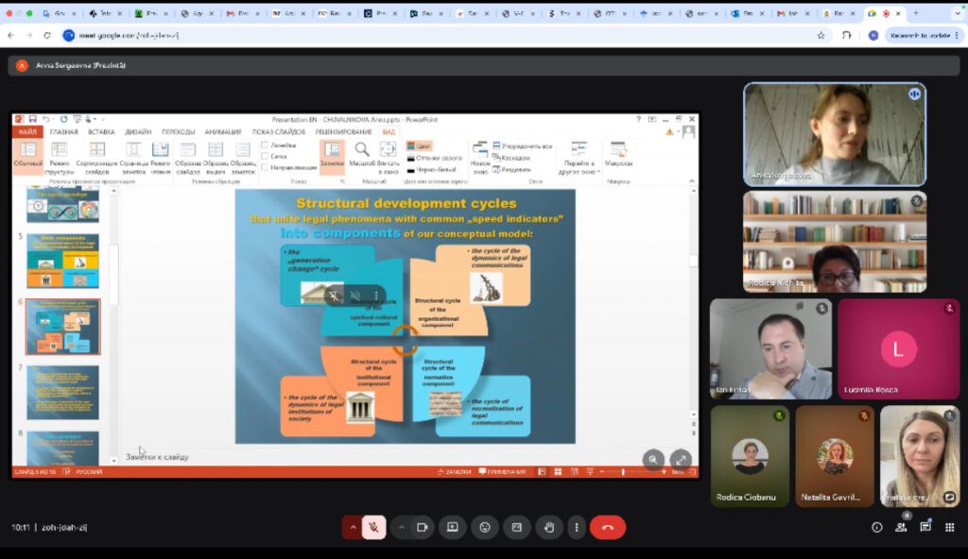
Task: Toggle captions button in Meet toolbar
Action: click(x=516, y=527)
